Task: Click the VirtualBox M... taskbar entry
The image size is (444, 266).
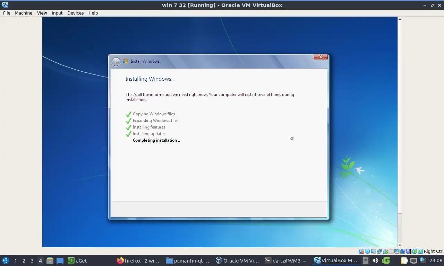Action: pyautogui.click(x=335, y=260)
